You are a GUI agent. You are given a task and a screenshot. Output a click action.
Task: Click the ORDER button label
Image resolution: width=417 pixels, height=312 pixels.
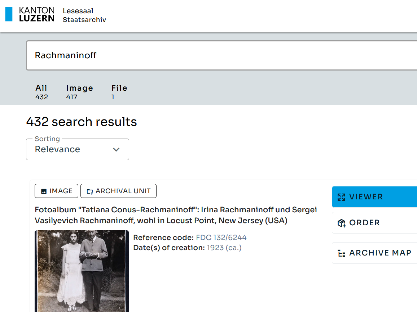364,223
